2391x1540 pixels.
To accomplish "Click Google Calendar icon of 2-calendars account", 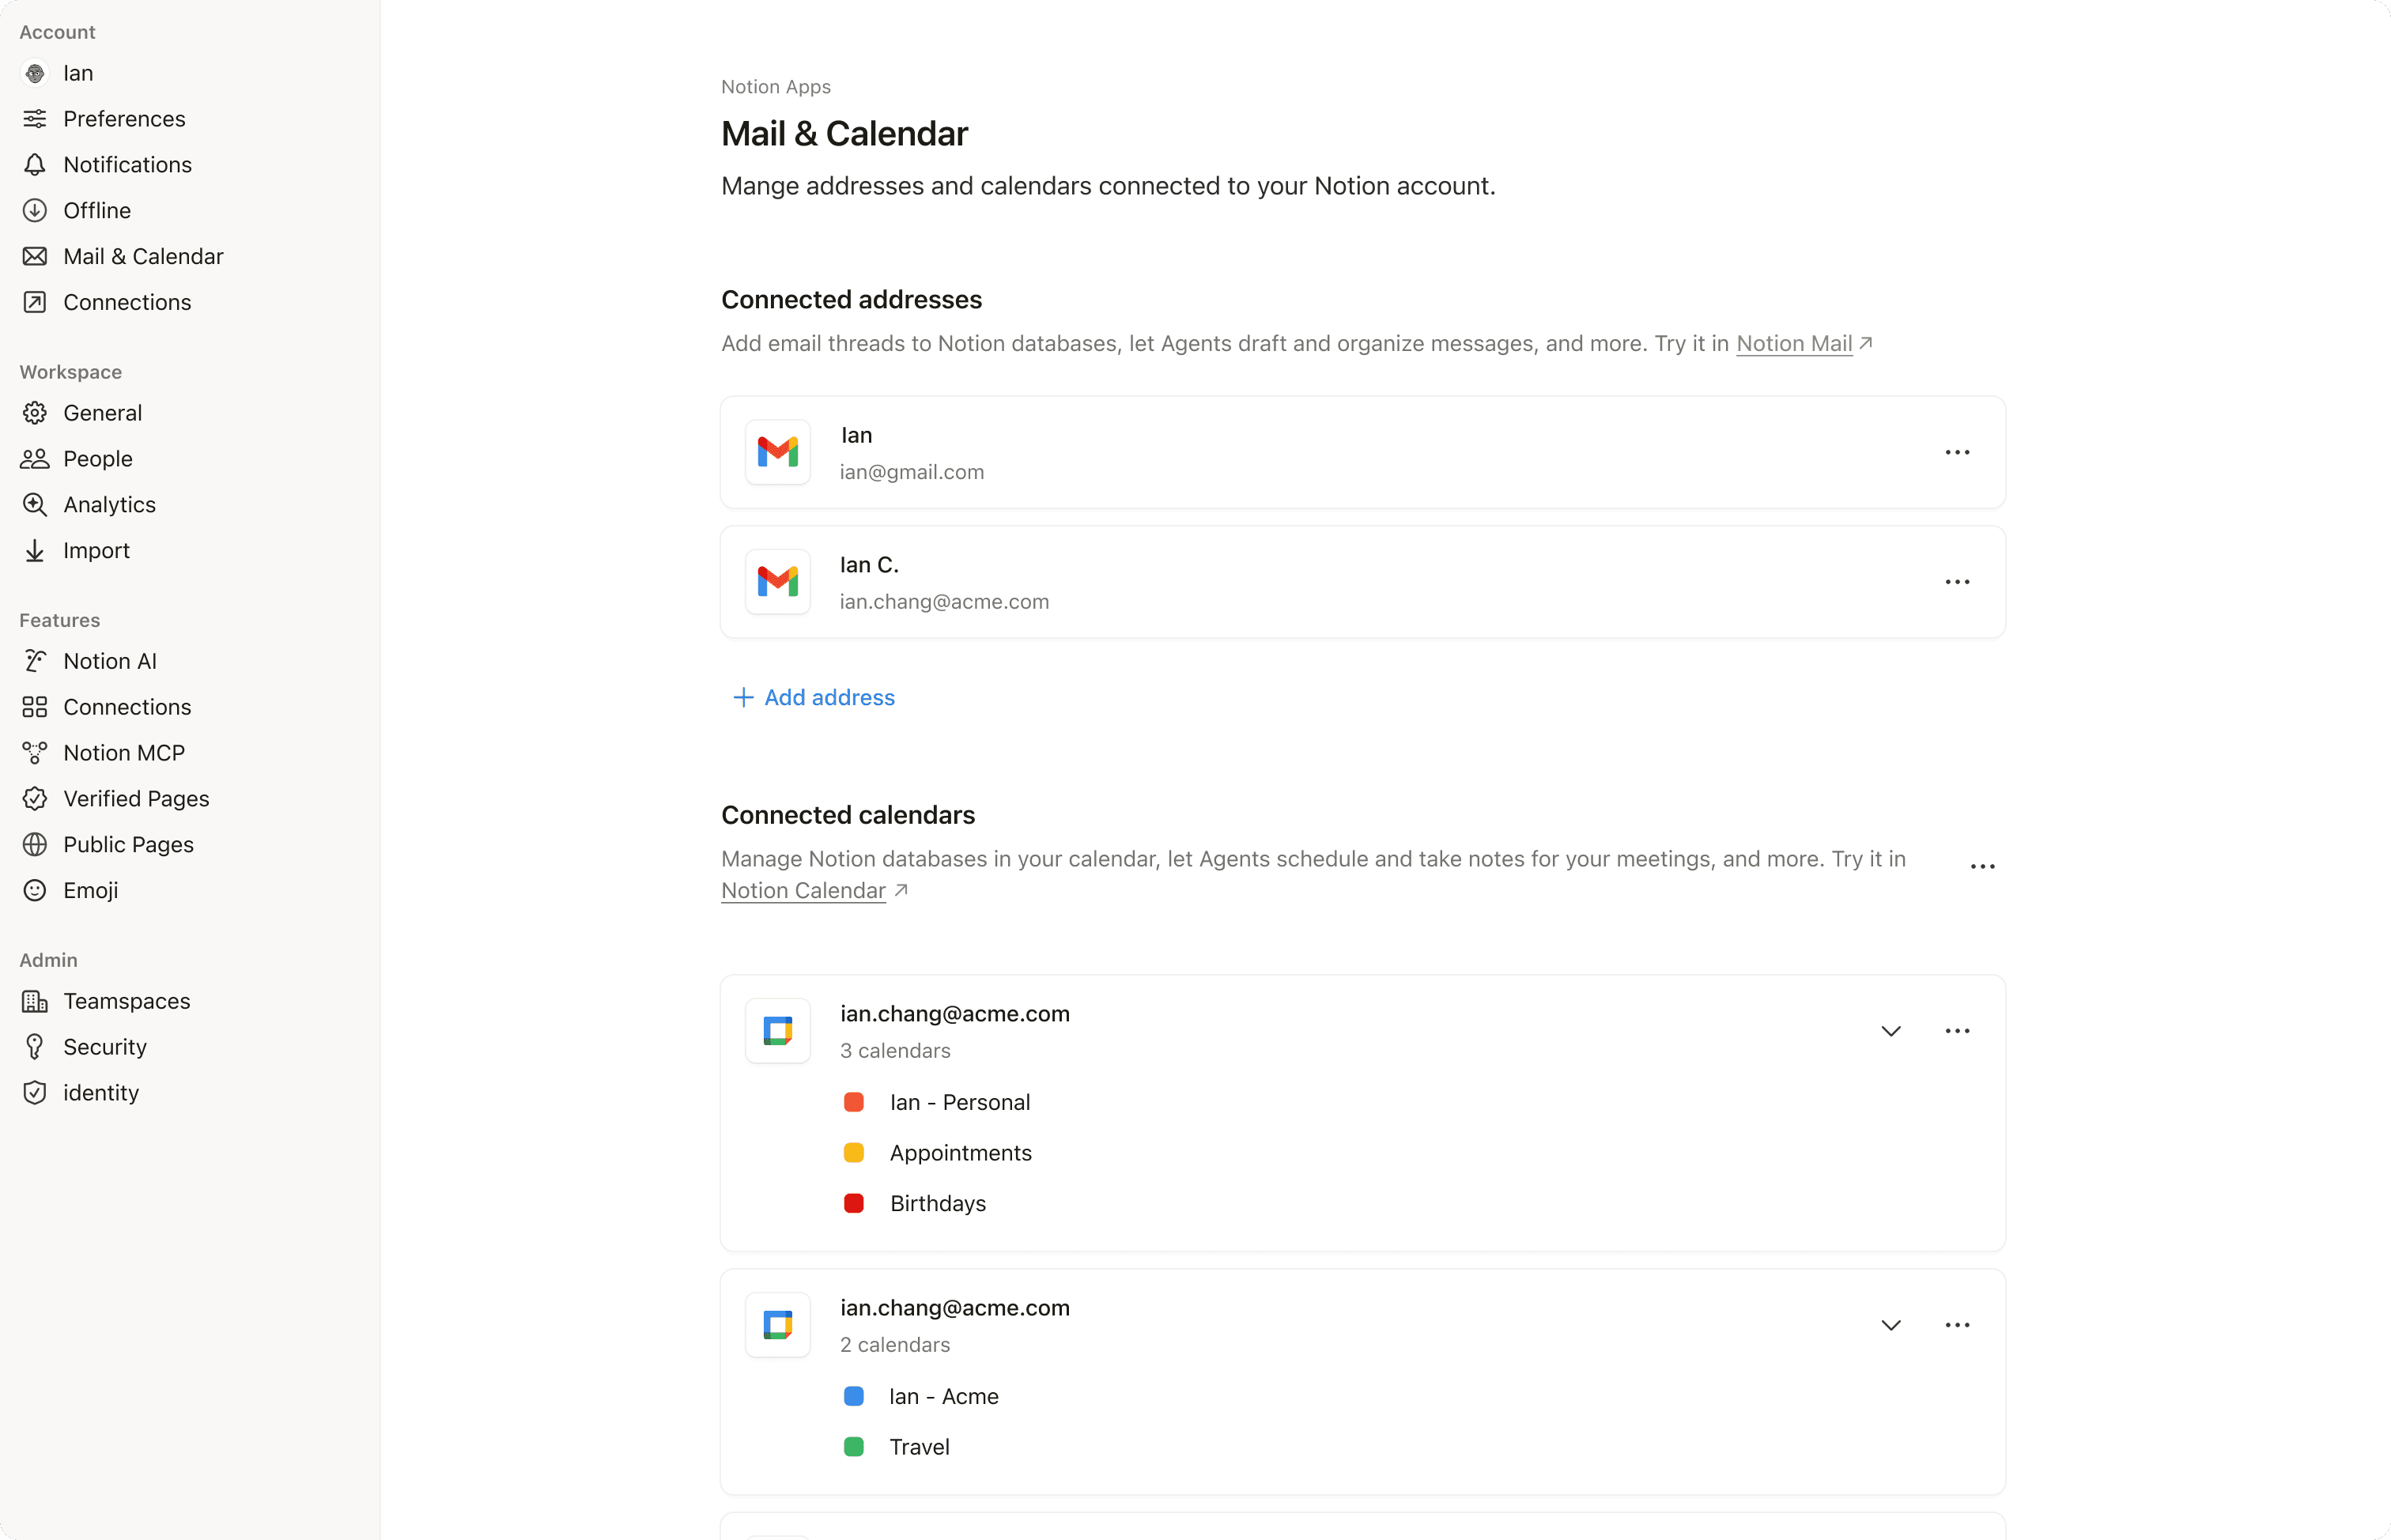I will click(x=778, y=1325).
